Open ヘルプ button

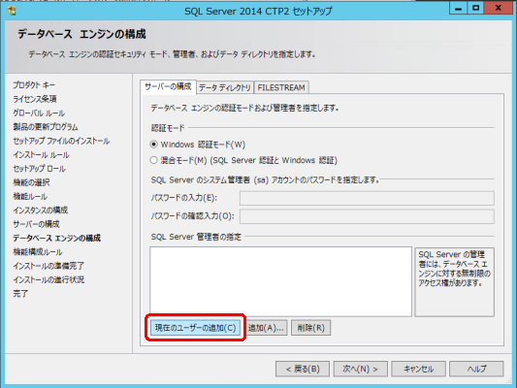[476, 369]
